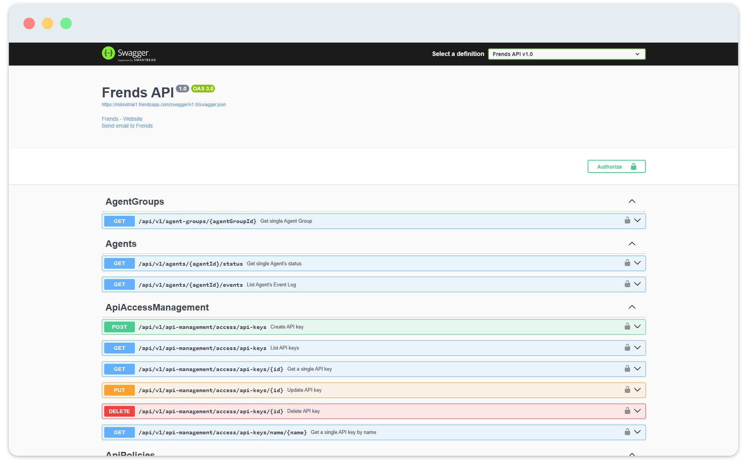
Task: Click the Send email to Frends link
Action: [127, 125]
